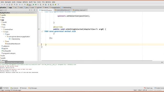Open the VCS menu
The image size is (164, 92).
43,2
